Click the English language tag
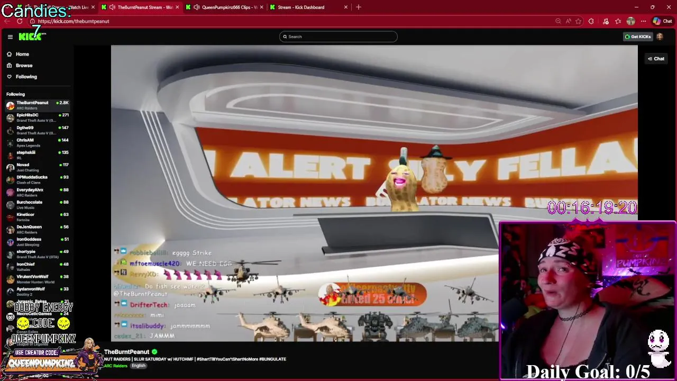 point(139,366)
